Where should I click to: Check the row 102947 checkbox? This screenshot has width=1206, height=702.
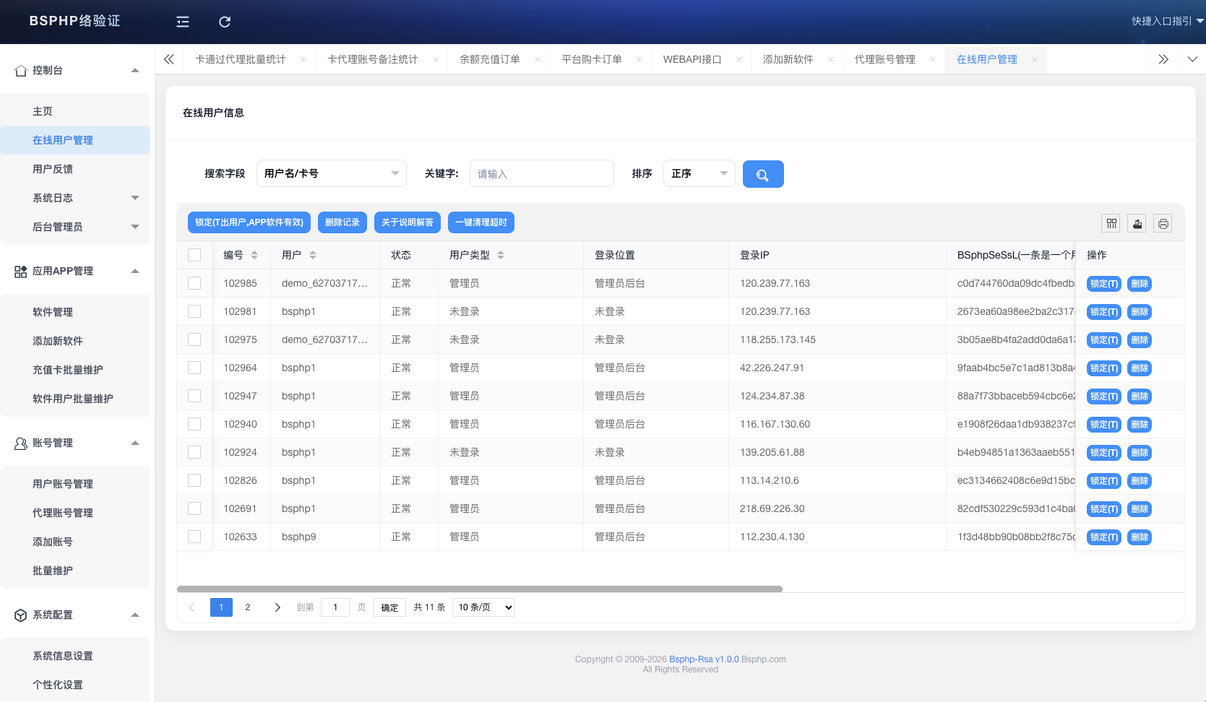pyautogui.click(x=194, y=396)
